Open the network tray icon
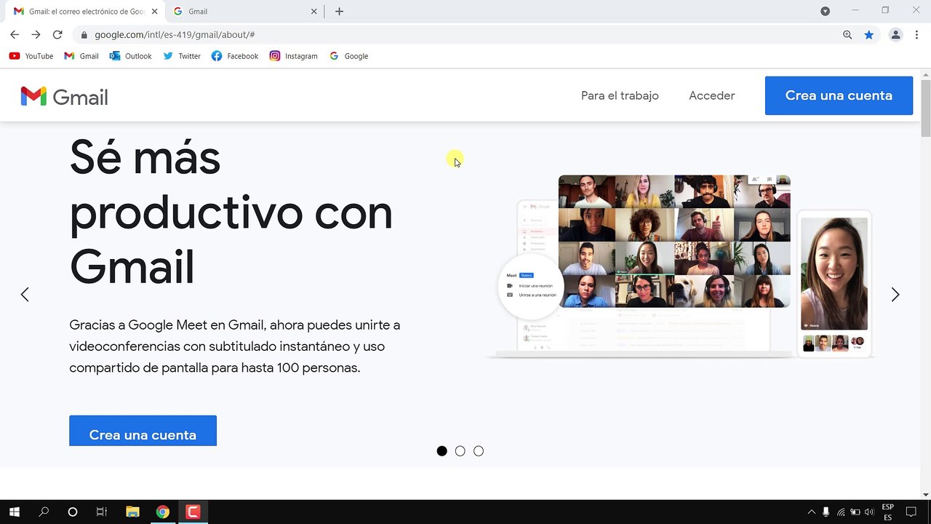 [841, 512]
